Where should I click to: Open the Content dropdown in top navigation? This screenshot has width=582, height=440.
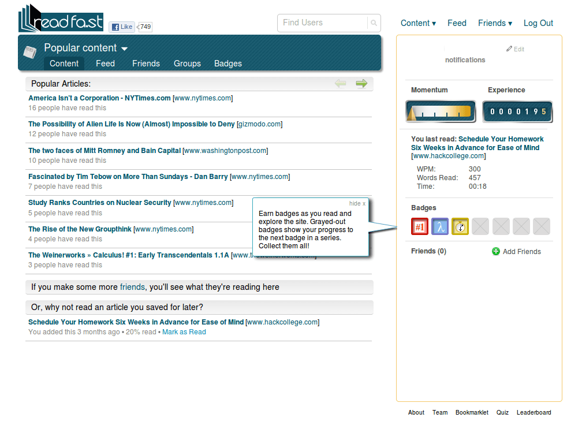[418, 23]
